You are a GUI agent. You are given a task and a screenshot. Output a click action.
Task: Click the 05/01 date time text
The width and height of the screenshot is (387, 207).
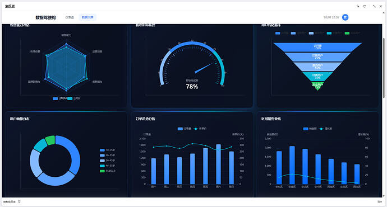click(331, 17)
